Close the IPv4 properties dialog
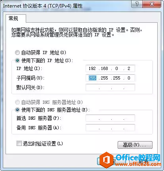 (152, 4)
